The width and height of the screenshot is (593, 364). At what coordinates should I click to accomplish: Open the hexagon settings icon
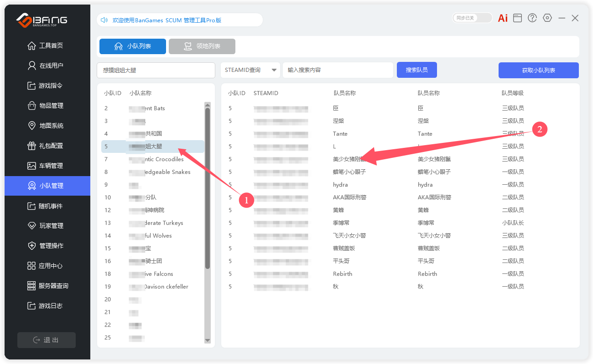(x=547, y=18)
